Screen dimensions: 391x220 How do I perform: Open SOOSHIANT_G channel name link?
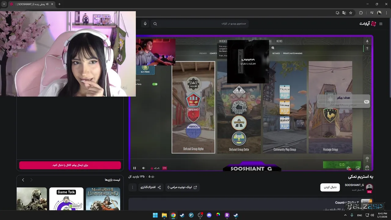(354, 185)
